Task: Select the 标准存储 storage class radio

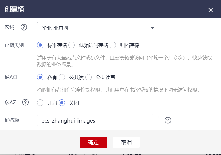Action: (40, 45)
